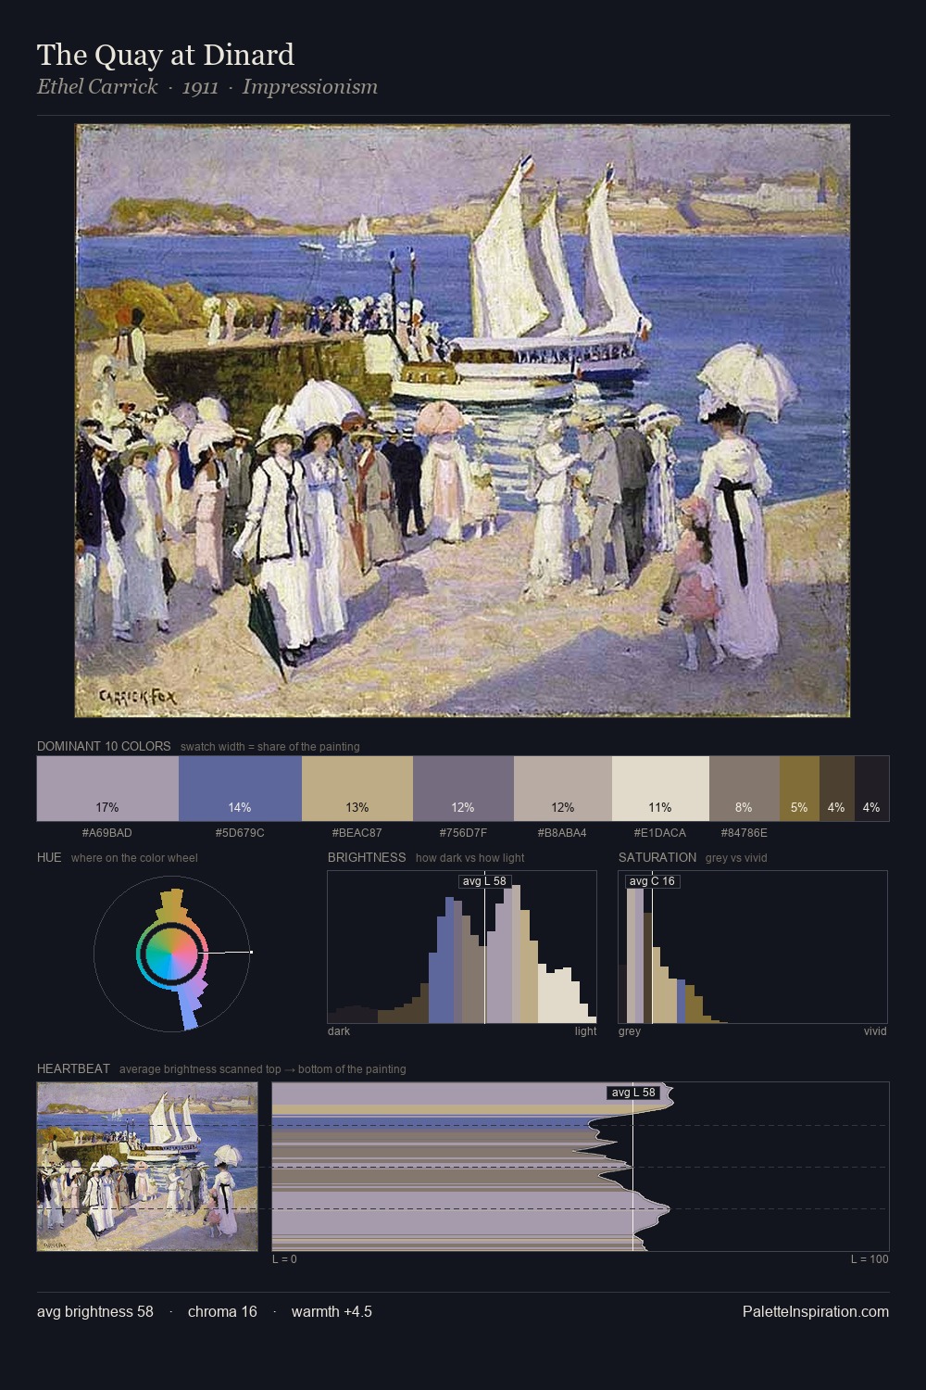Click the BRIGHTNESS section heading

click(x=367, y=857)
